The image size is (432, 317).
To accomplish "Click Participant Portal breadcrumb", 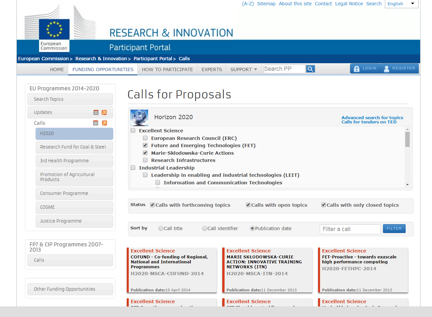I will [x=153, y=59].
